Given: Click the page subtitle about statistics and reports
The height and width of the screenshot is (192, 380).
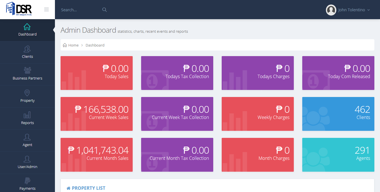Looking at the screenshot, I should [153, 32].
